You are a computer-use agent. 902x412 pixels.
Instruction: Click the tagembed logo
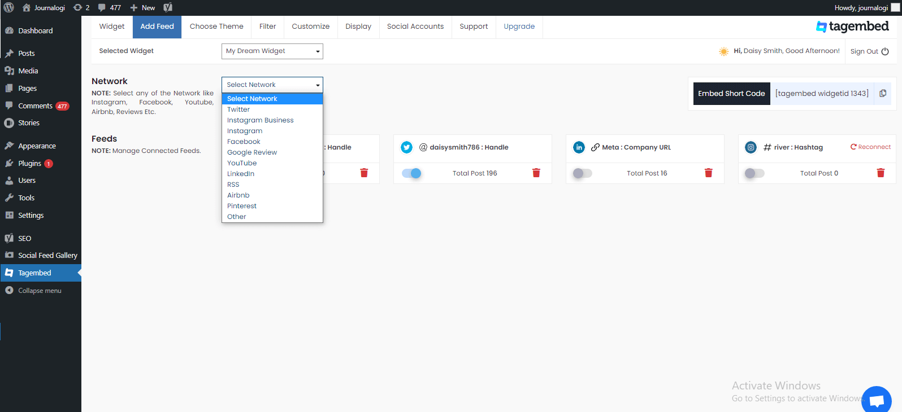click(x=852, y=27)
